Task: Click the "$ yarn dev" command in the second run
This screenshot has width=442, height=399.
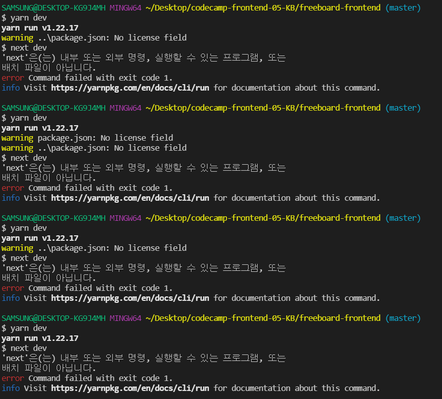Action: point(24,118)
